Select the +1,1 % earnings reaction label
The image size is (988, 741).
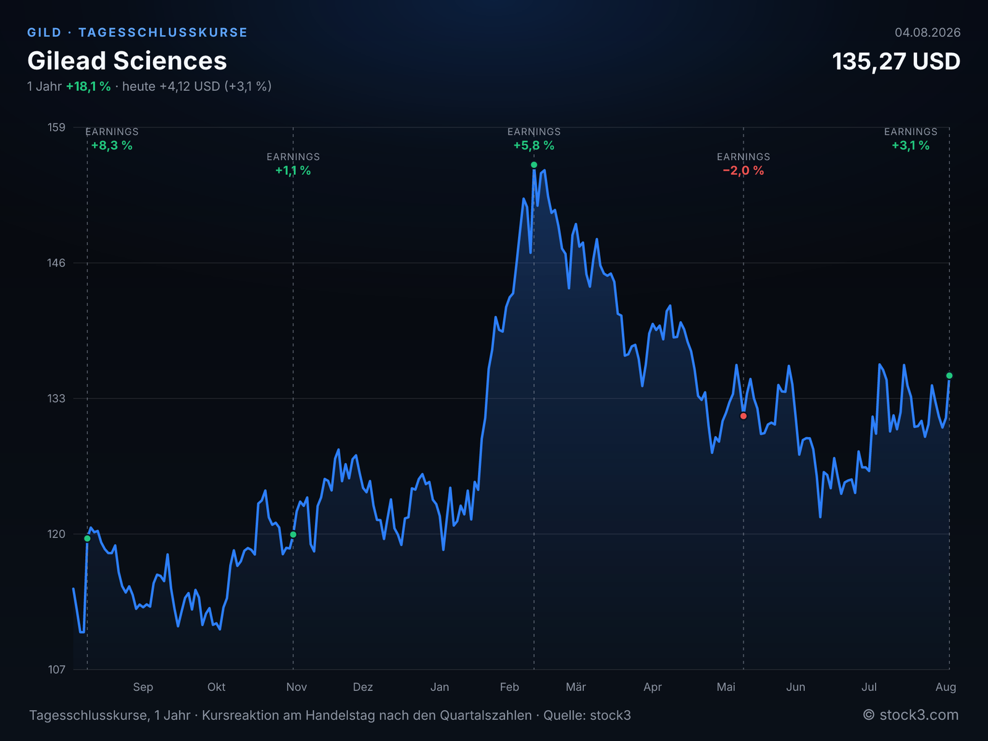(x=293, y=171)
